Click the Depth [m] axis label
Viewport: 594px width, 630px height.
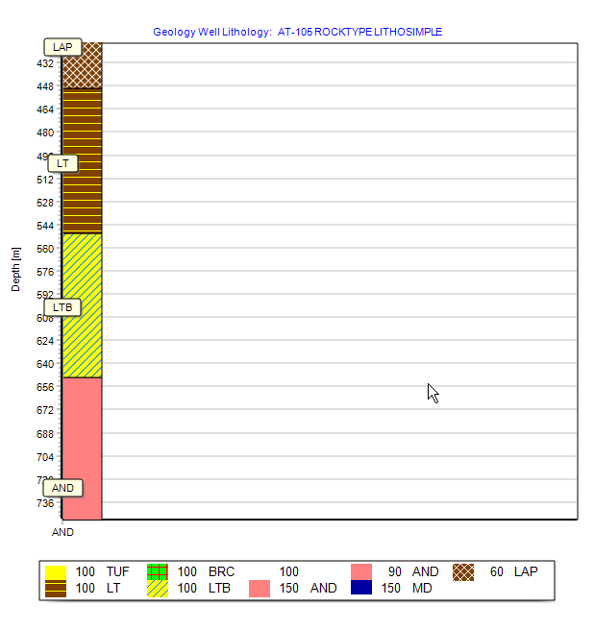click(15, 269)
